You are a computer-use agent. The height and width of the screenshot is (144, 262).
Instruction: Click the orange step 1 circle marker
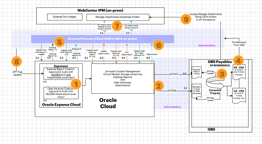coord(76,84)
